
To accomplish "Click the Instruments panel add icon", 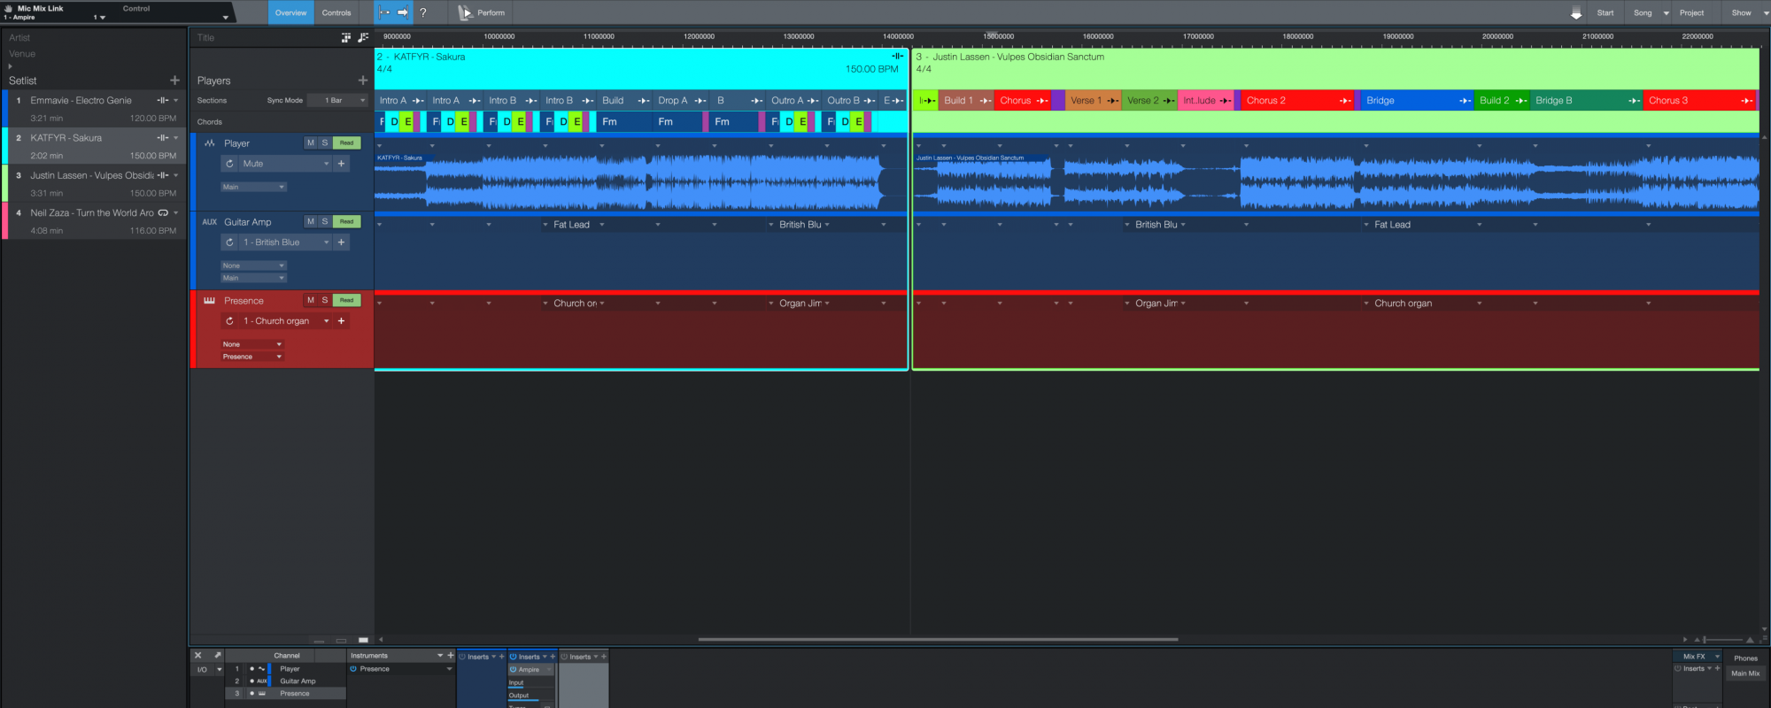I will pos(450,656).
